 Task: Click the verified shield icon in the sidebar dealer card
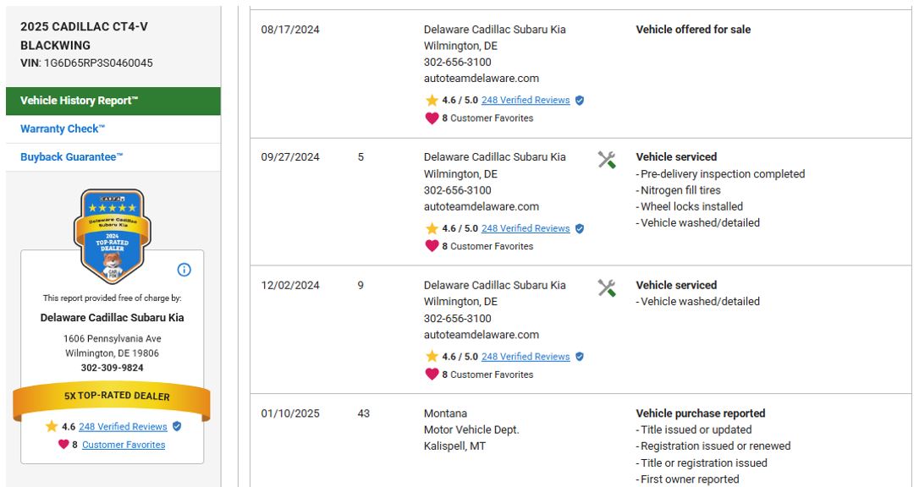177,427
